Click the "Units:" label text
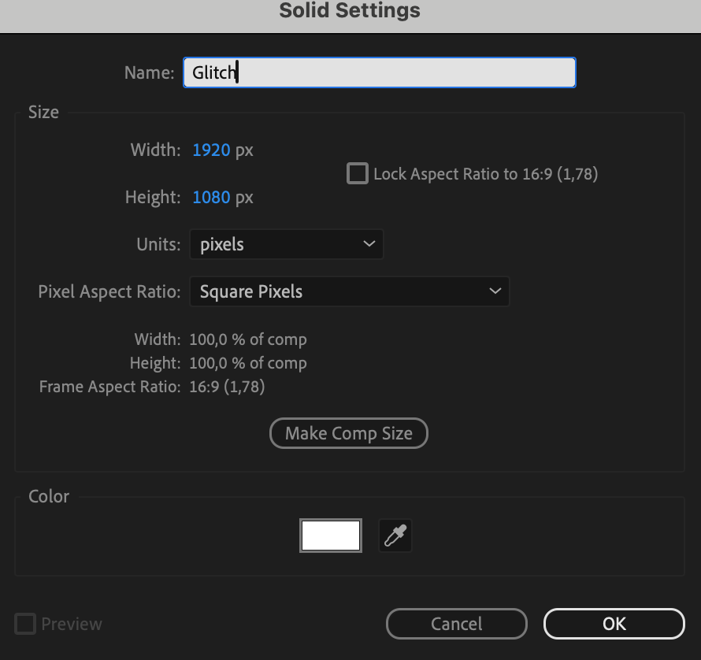 point(158,244)
